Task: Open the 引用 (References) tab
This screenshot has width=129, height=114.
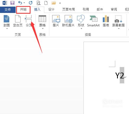Action: [86, 9]
